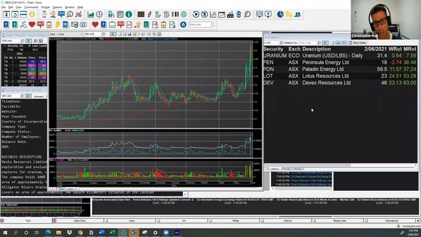Click the yellow circle icon in top toolbar
Viewport: 421px width, 237px height.
pyautogui.click(x=32, y=14)
